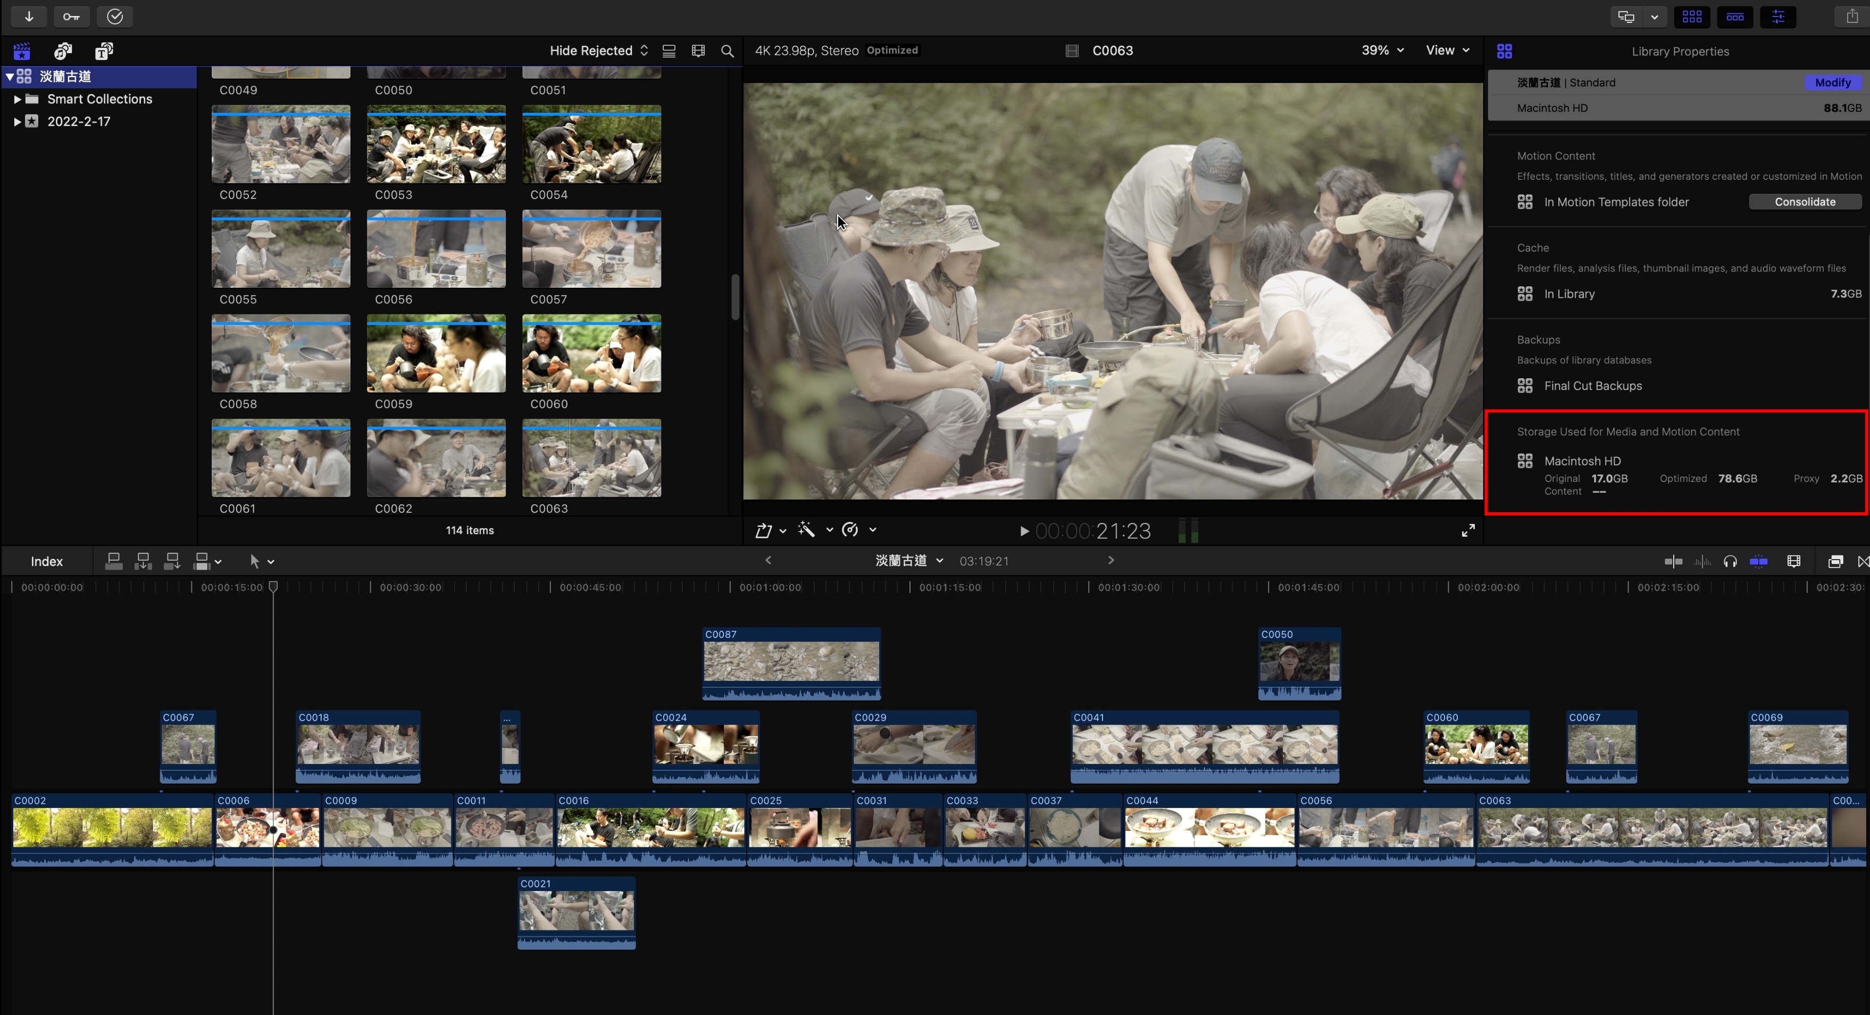Image resolution: width=1870 pixels, height=1015 pixels.
Task: Toggle the inspector sliders button
Action: (x=1778, y=16)
